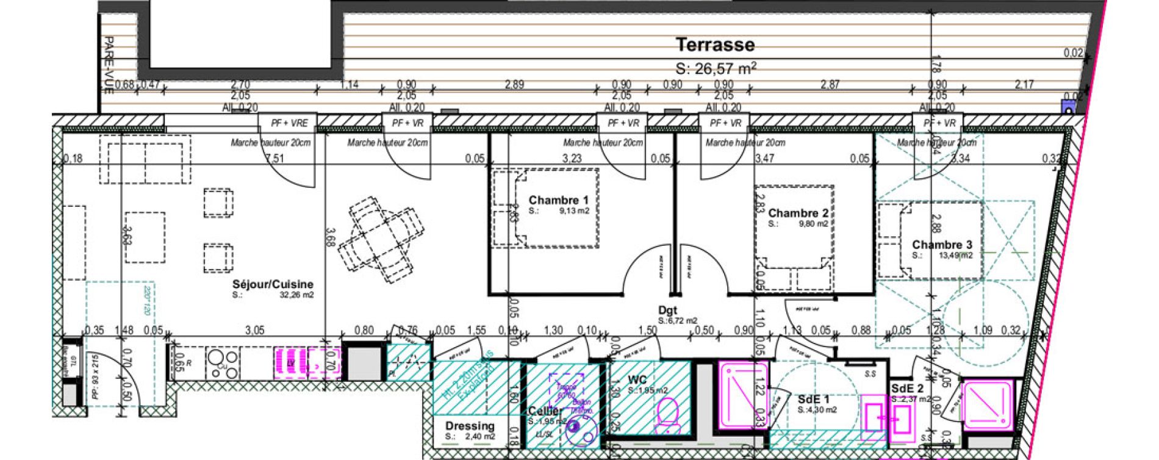Select the 'PP: 93 x 215' entry door label
Image resolution: width=1159 pixels, height=460 pixels.
click(95, 376)
